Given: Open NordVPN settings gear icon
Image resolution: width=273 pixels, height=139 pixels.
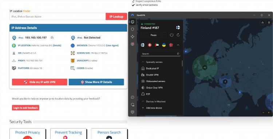Looking at the screenshot, I should 132,112.
